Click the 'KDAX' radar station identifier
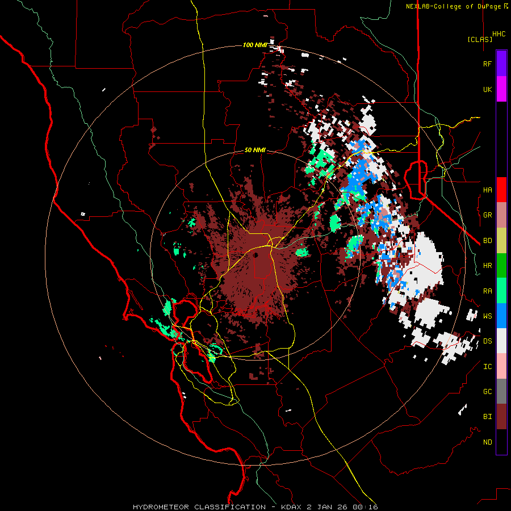Viewport: 511px width, 511px height. click(x=292, y=507)
